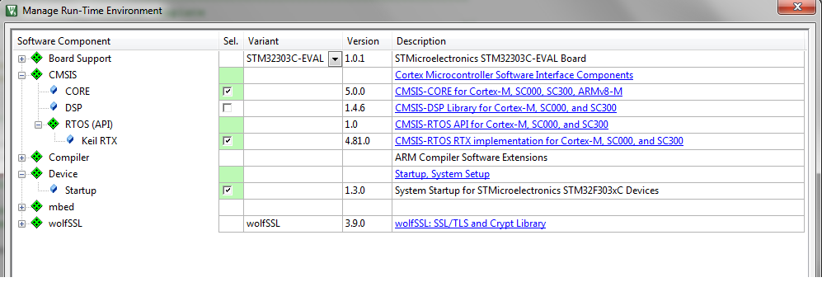Screen dimensions: 822x301
Task: Click the blue component icon beside DSP
Action: click(x=54, y=107)
